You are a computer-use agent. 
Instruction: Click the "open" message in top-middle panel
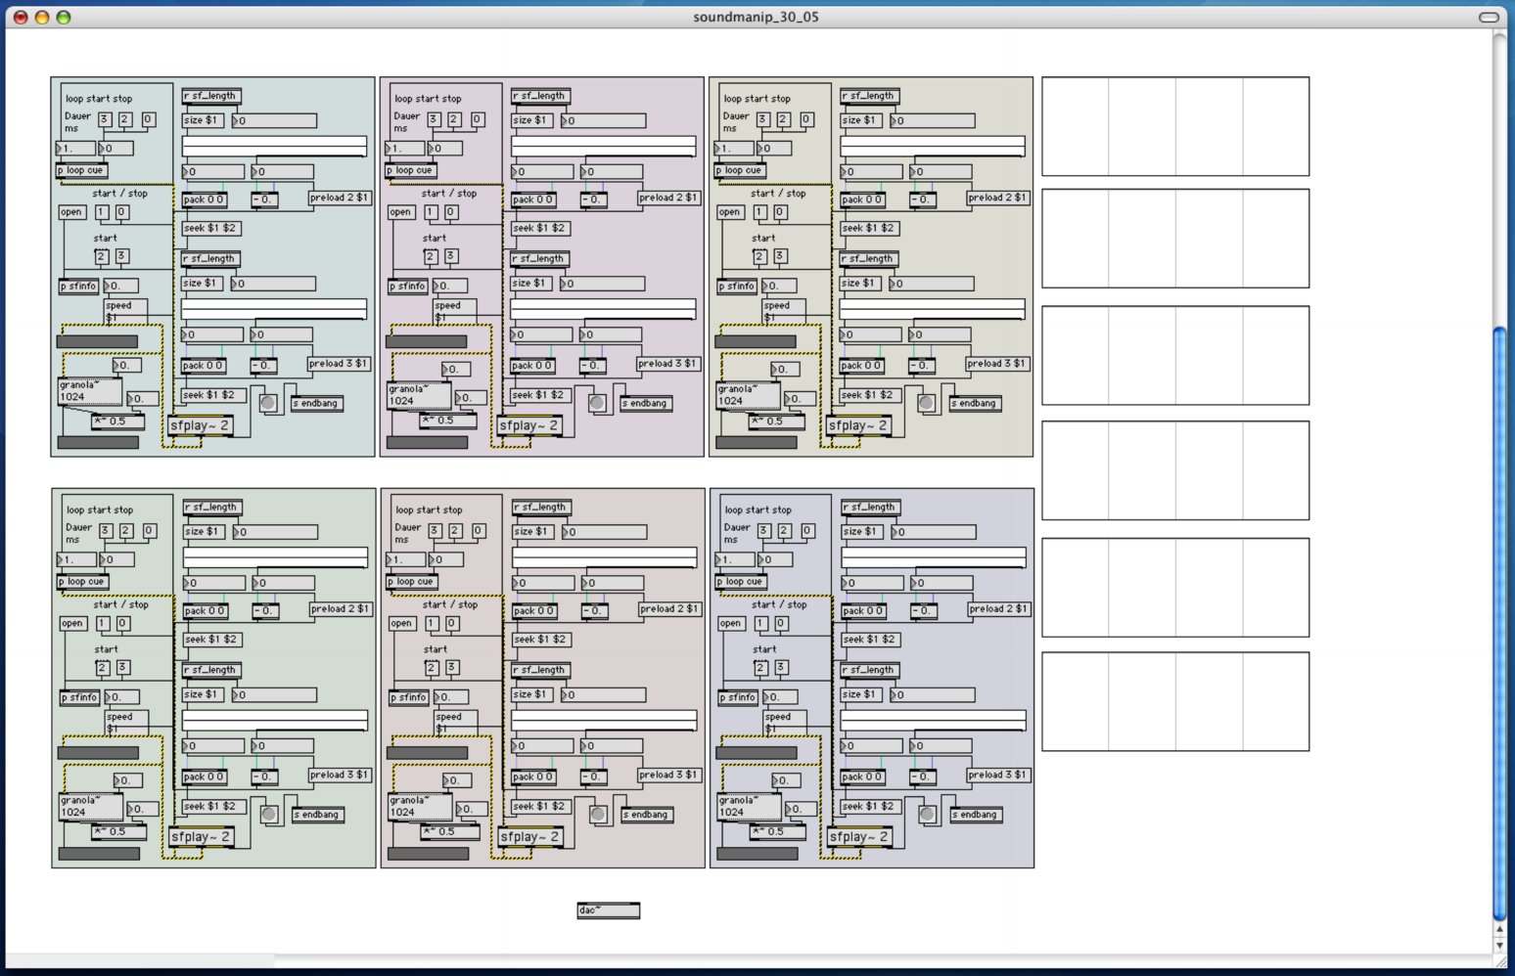click(x=400, y=212)
